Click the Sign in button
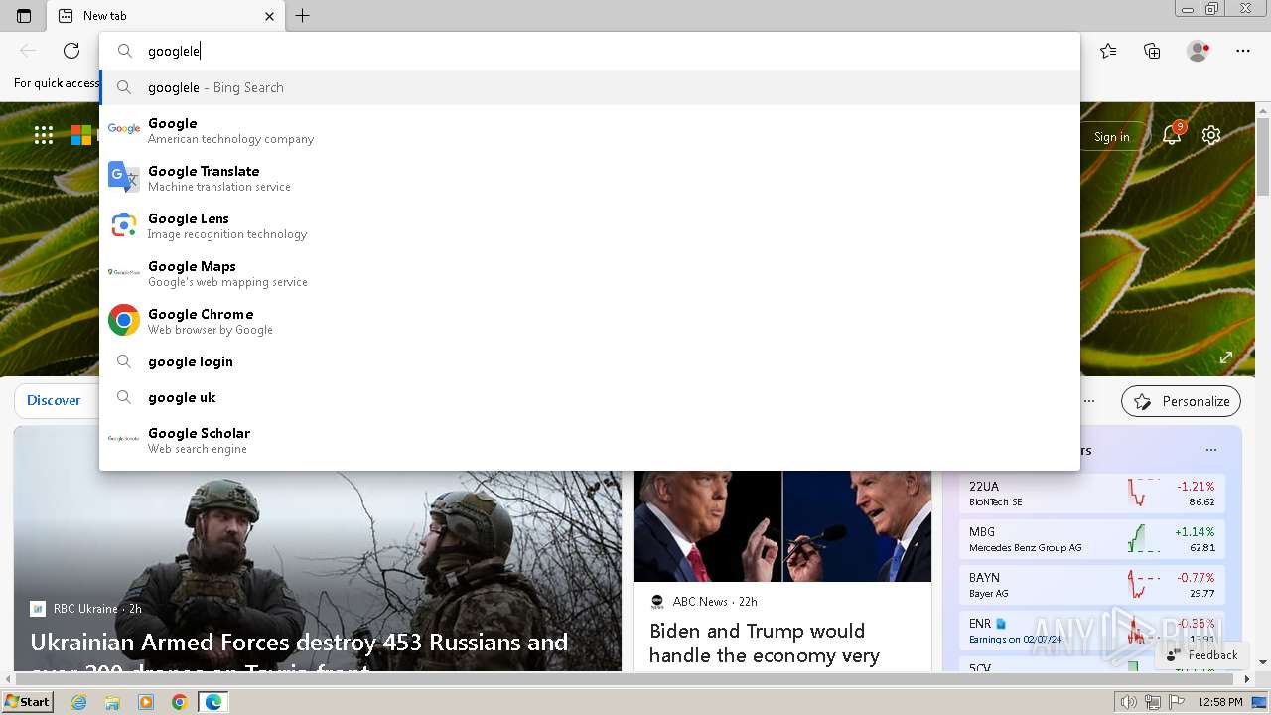The image size is (1271, 715). pos(1111,136)
